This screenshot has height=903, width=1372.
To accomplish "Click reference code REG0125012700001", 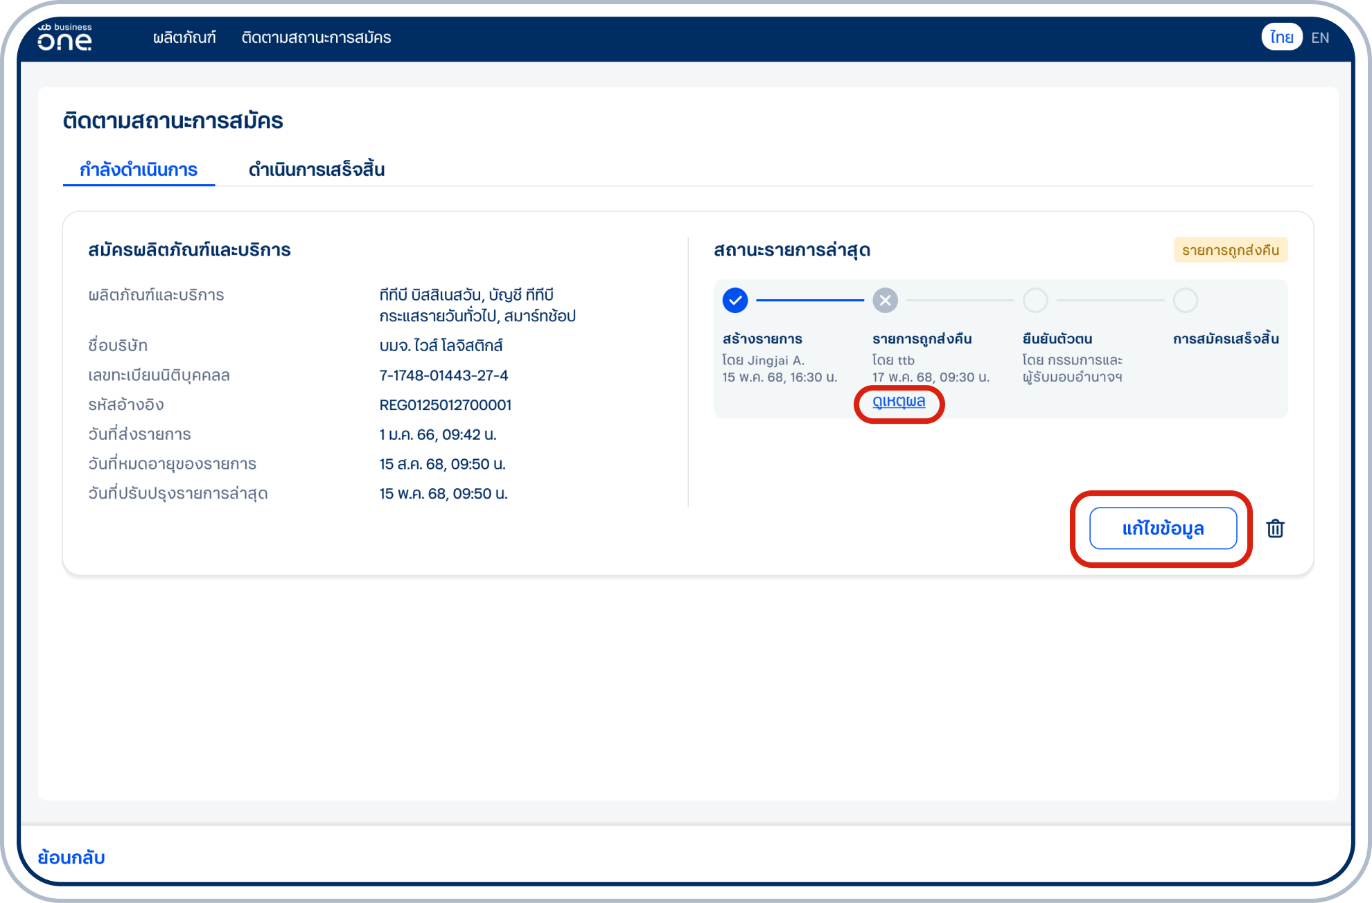I will click(x=445, y=405).
